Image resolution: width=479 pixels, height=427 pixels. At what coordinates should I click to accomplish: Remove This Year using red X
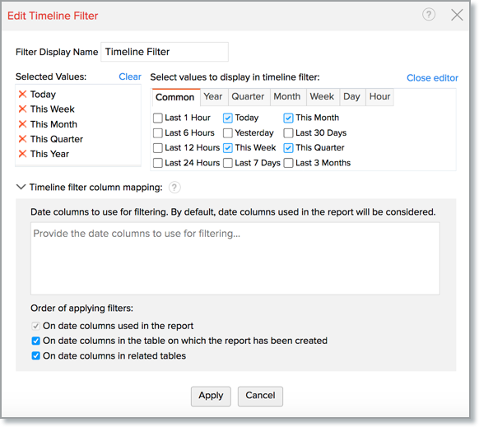point(22,154)
